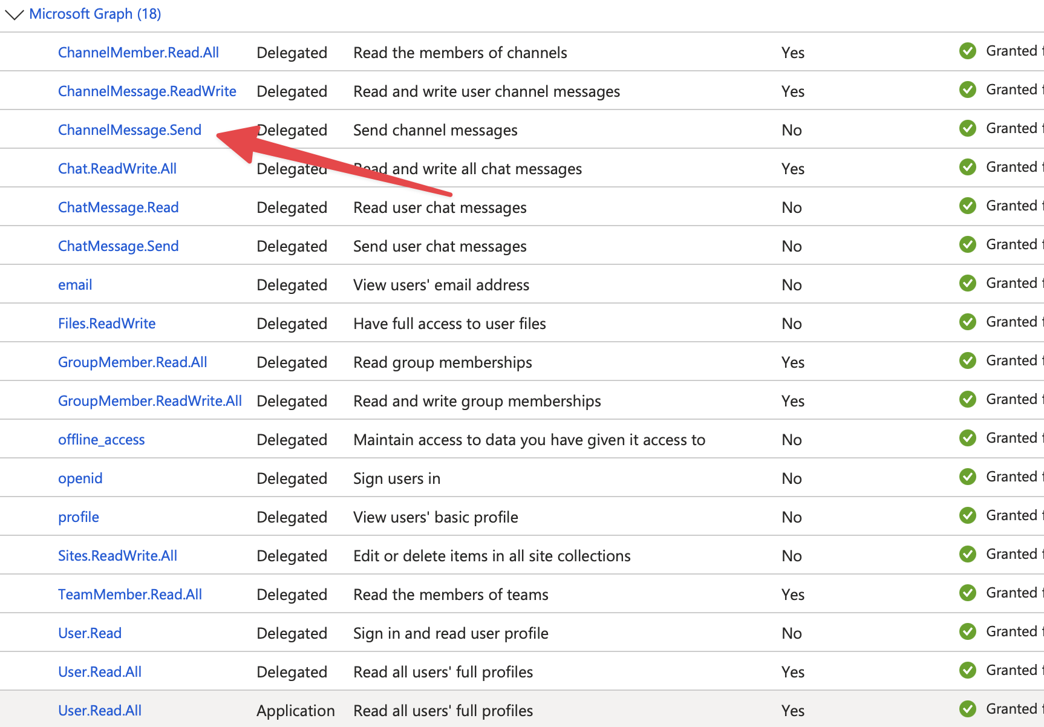Select the "Read user chat messages" description
1044x727 pixels.
[440, 207]
